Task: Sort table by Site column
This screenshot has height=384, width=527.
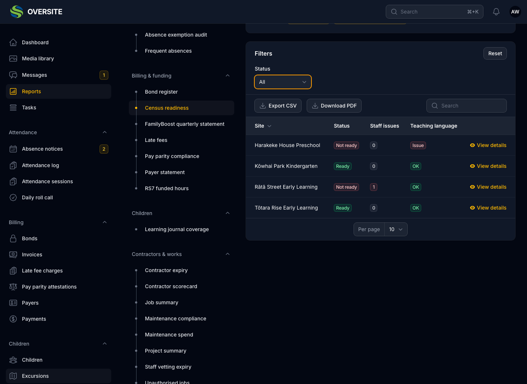Action: tap(263, 126)
